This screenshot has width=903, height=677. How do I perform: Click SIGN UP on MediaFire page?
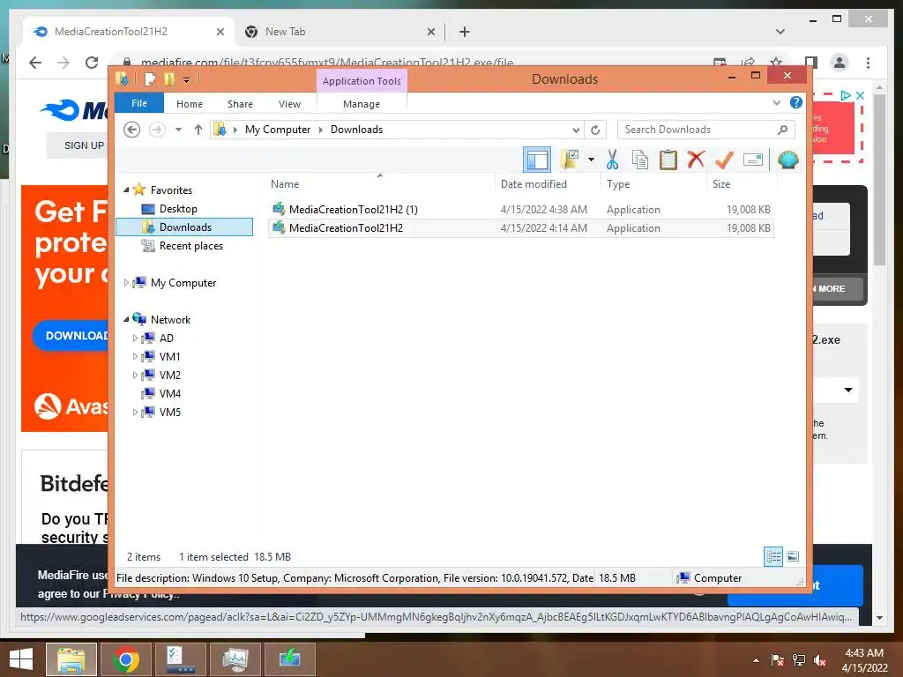click(84, 145)
